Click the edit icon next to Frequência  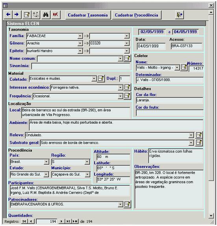(127, 96)
